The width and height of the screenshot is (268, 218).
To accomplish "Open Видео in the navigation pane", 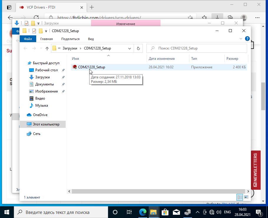I will click(40, 98).
